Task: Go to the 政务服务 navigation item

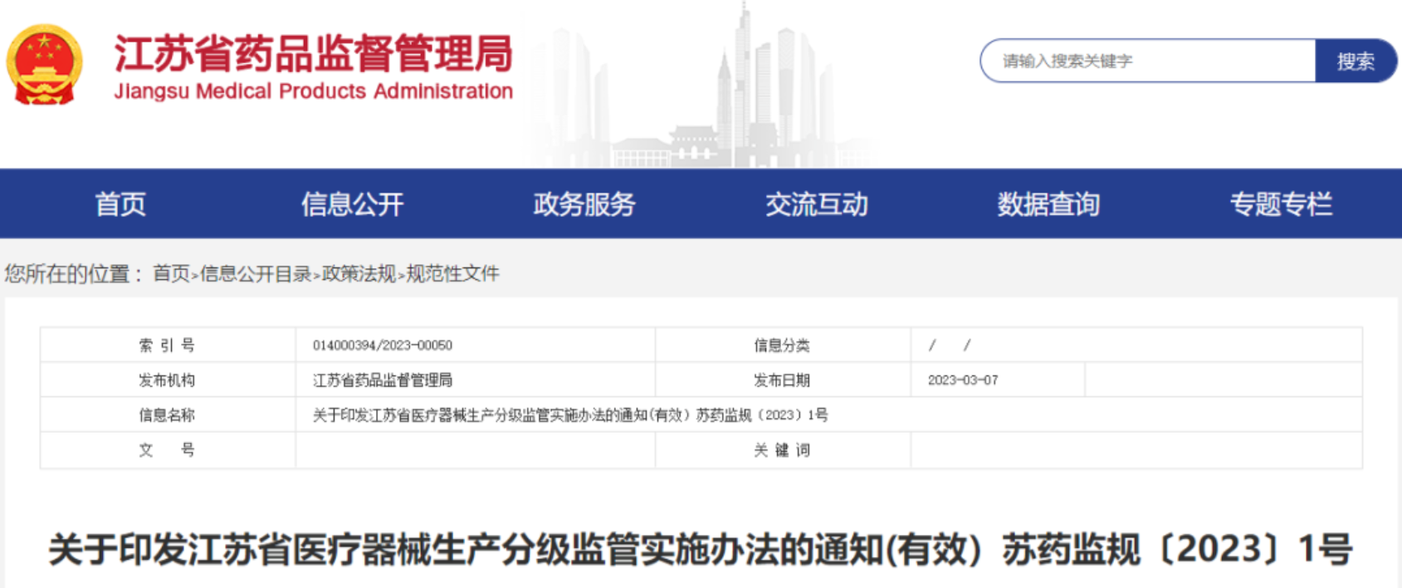Action: 584,204
